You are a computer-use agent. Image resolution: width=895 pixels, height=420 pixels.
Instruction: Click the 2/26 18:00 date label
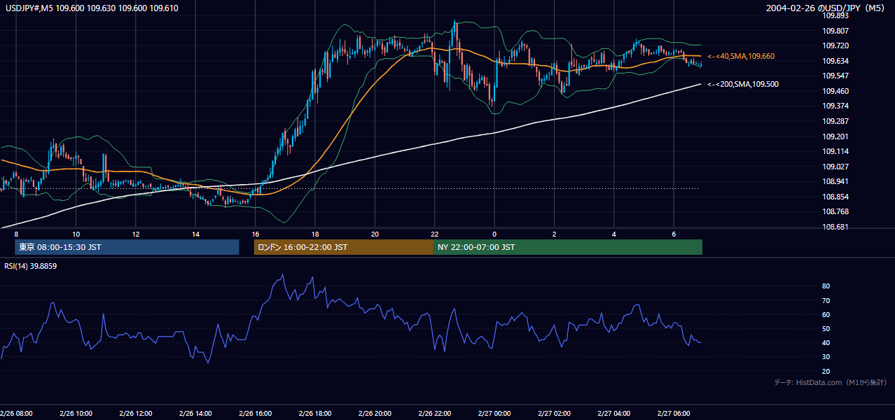[315, 413]
